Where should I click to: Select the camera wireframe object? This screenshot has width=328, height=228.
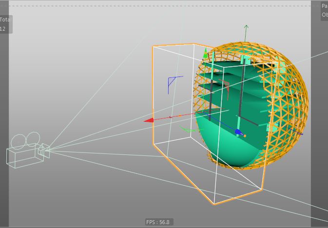coord(28,150)
